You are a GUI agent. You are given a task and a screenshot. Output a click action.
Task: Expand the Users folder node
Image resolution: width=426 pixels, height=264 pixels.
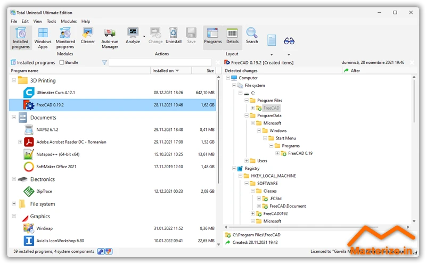tap(247, 161)
